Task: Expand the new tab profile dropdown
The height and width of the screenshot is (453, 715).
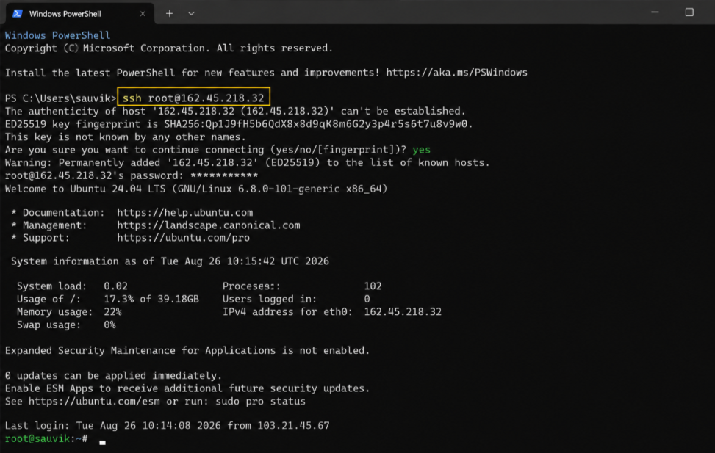Action: click(192, 14)
